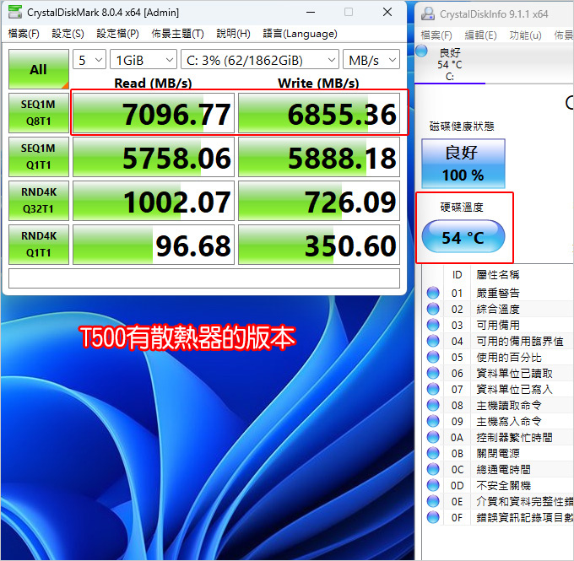The width and height of the screenshot is (574, 561).
Task: Click status orb for attribute 05 使用的百分比
Action: pyautogui.click(x=433, y=357)
